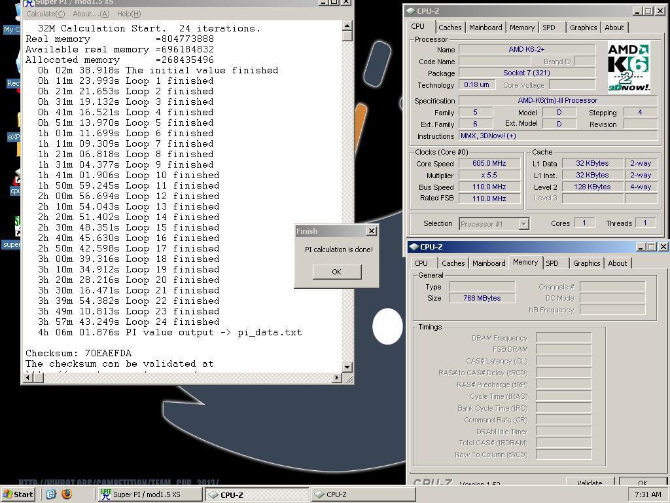Switch to the Memory tab in upper CPU-Z window

[x=521, y=28]
